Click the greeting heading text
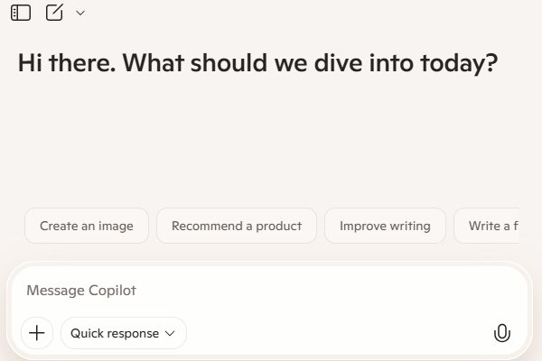This screenshot has height=361, width=542. (x=257, y=63)
